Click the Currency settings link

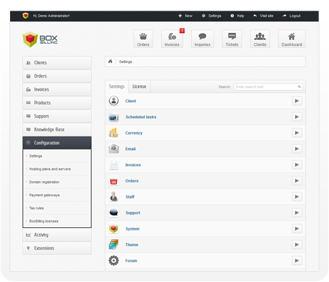tap(134, 133)
